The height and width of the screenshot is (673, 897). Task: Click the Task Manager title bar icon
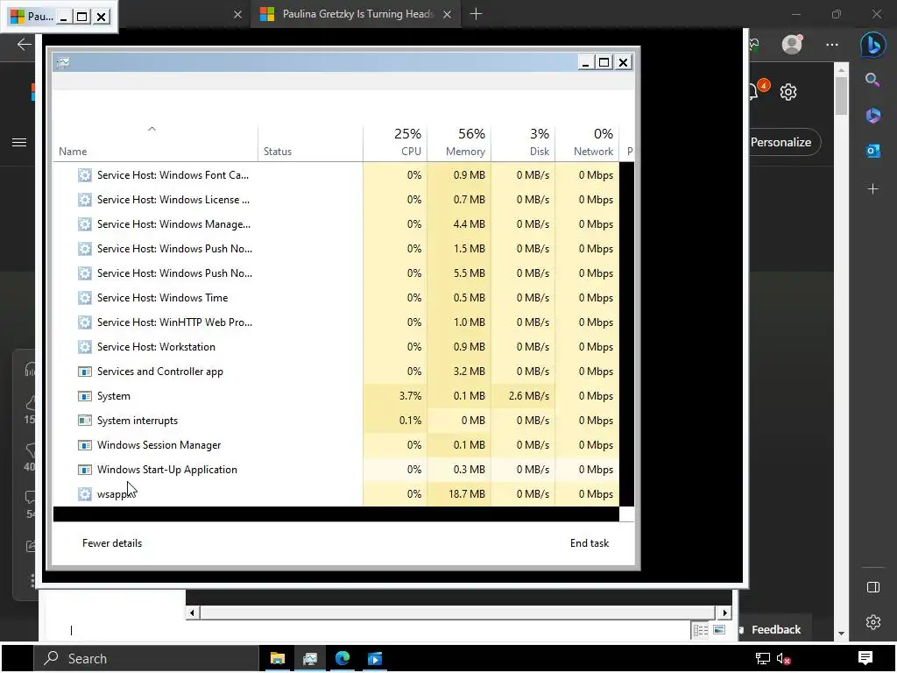(63, 62)
